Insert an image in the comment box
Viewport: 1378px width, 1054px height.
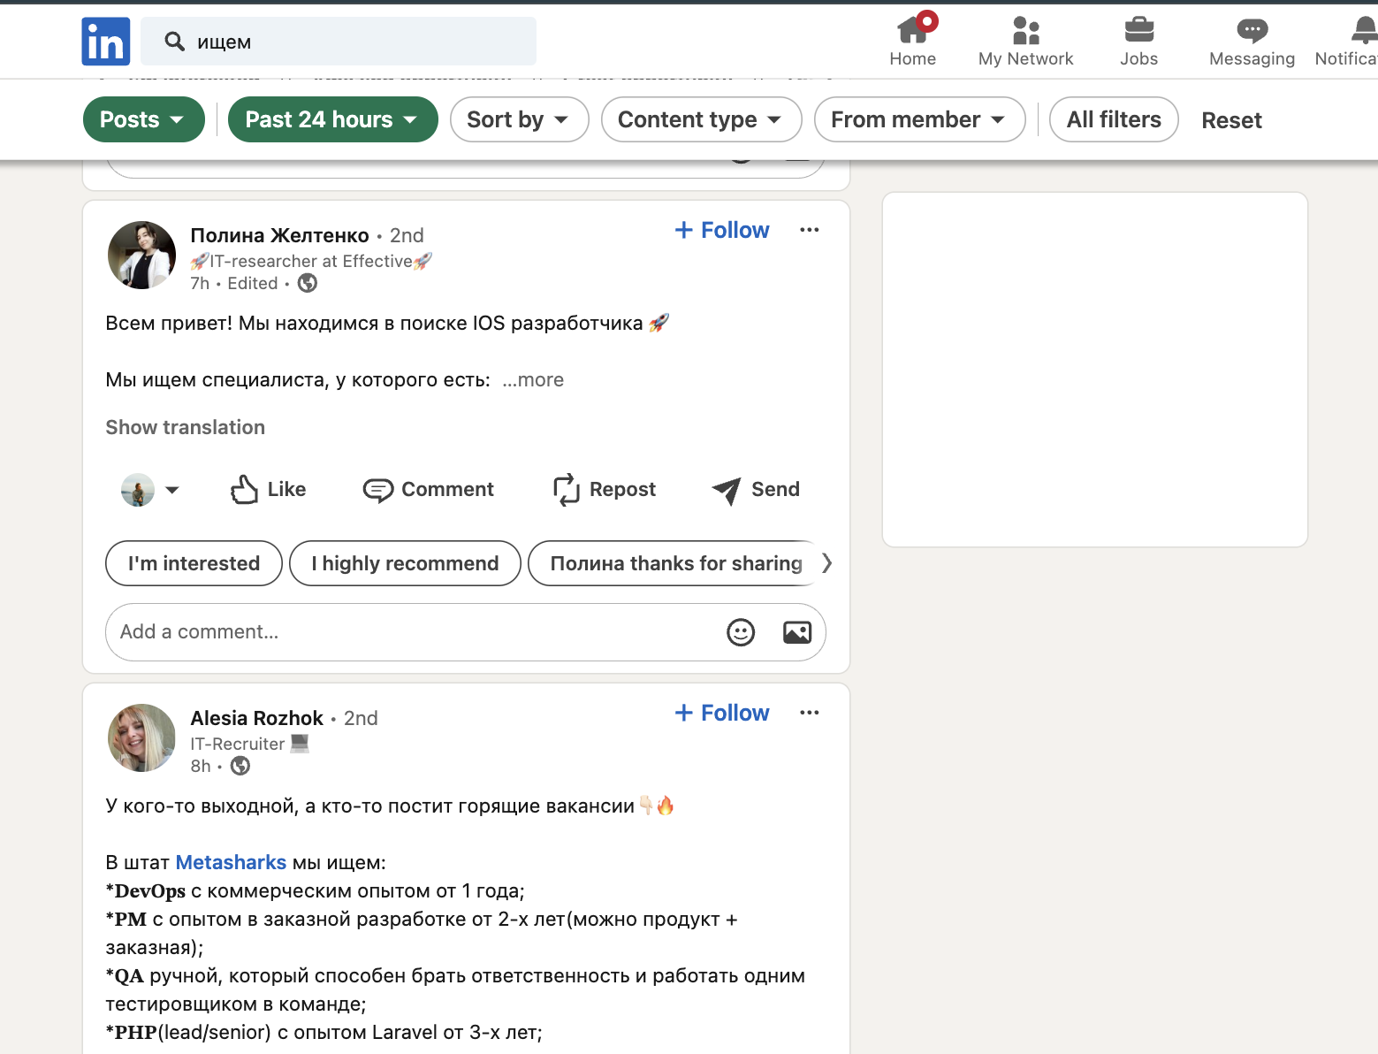coord(796,632)
